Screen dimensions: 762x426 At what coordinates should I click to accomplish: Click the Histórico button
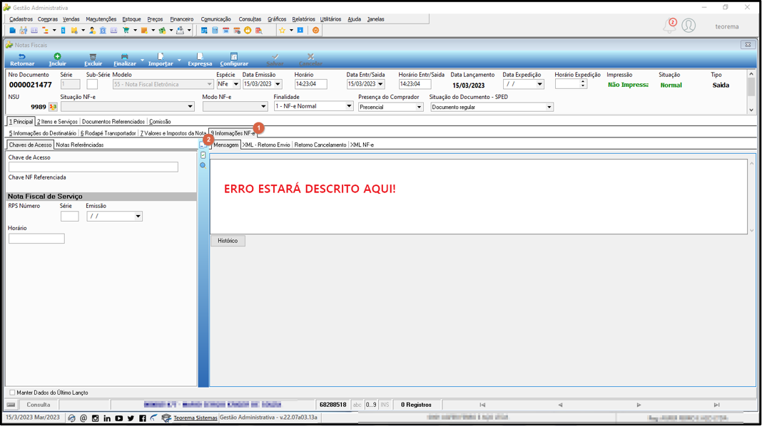tap(228, 241)
